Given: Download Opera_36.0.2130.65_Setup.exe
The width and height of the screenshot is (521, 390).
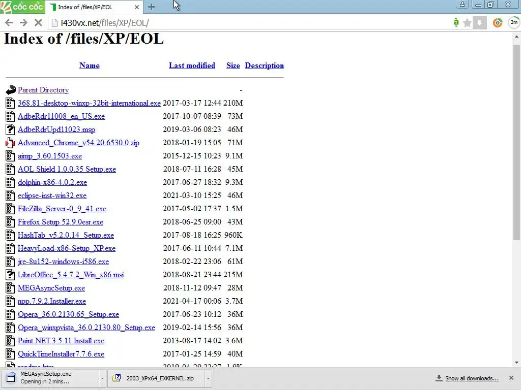Looking at the screenshot, I should pos(69,314).
